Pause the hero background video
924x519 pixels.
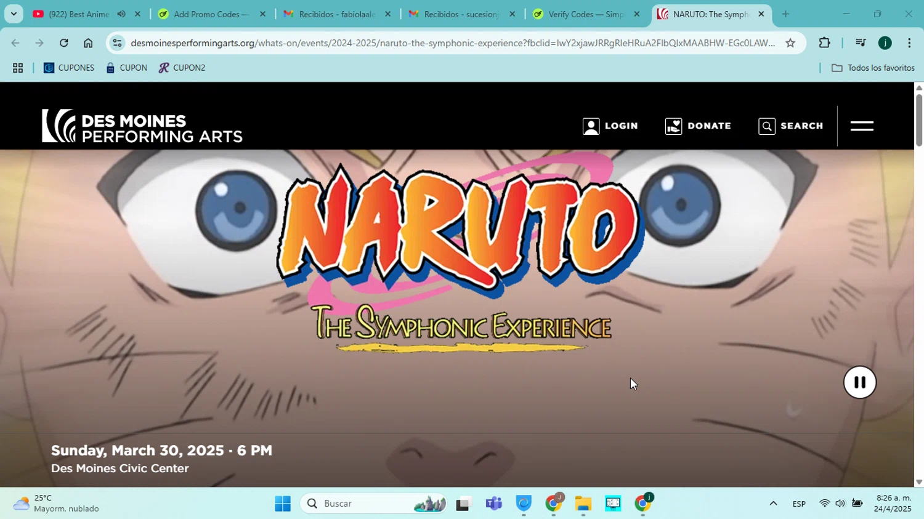pyautogui.click(x=860, y=382)
